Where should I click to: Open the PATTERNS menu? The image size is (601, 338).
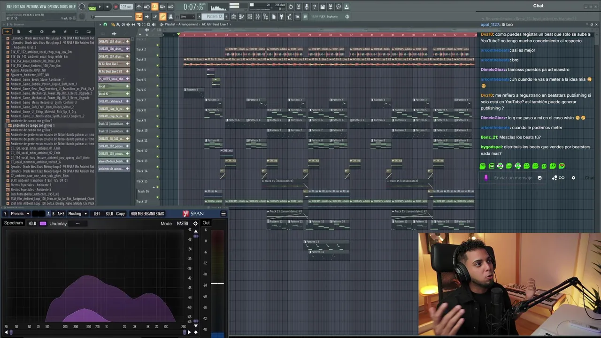tap(32, 7)
